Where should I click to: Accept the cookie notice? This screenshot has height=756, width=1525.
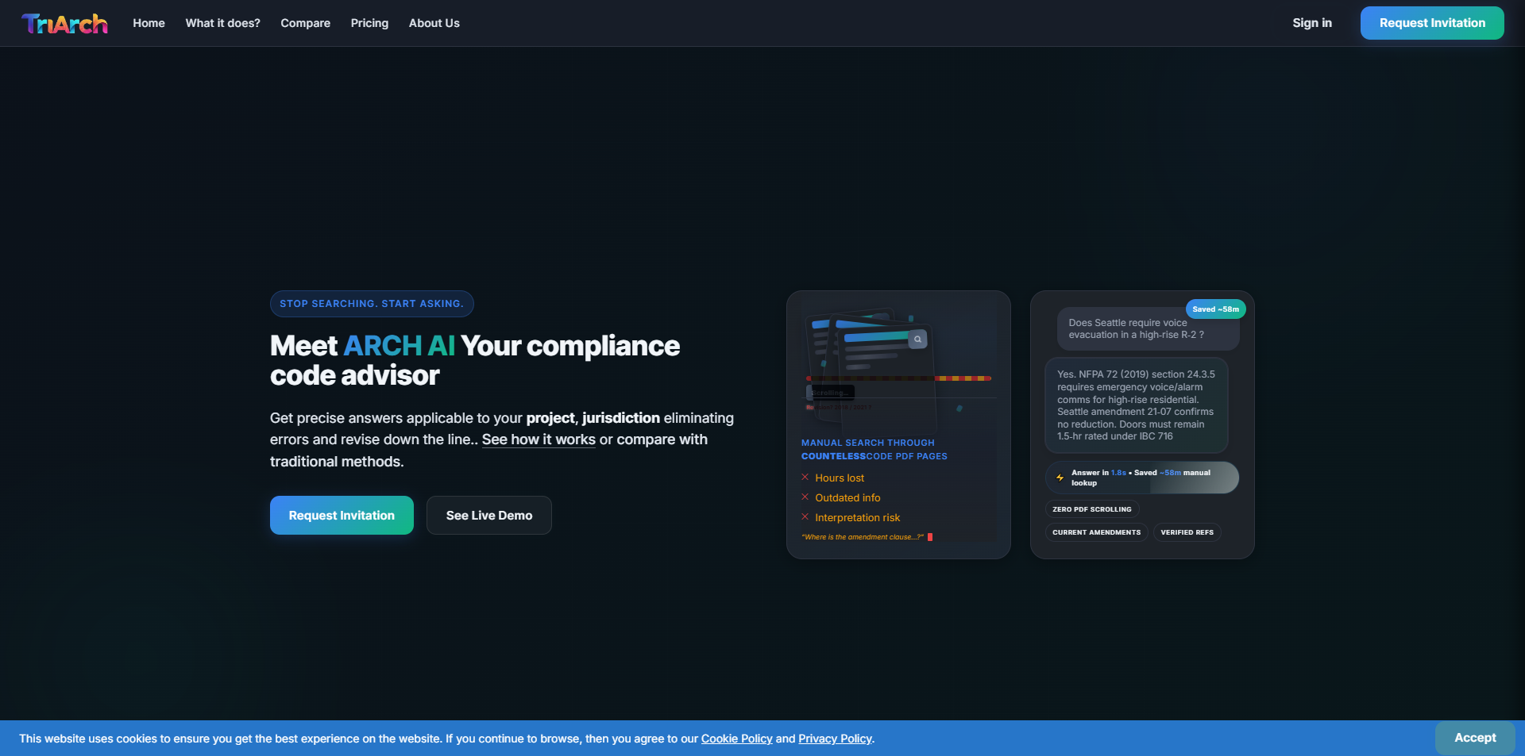coord(1474,738)
